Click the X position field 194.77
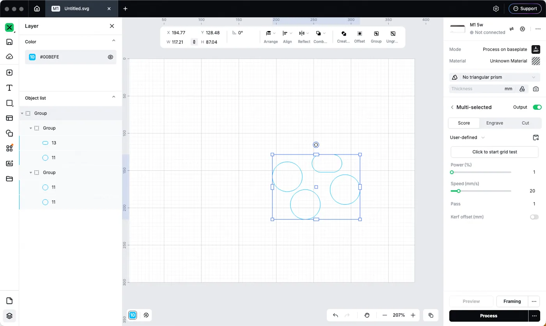This screenshot has width=546, height=326. [179, 33]
